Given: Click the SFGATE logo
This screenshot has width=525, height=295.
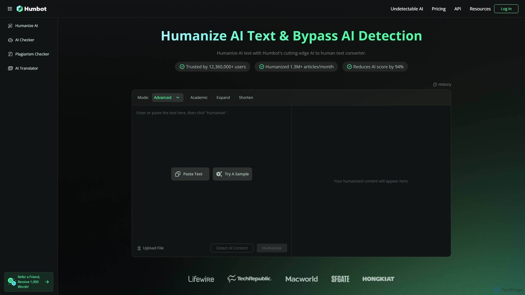Looking at the screenshot, I should pos(340,279).
